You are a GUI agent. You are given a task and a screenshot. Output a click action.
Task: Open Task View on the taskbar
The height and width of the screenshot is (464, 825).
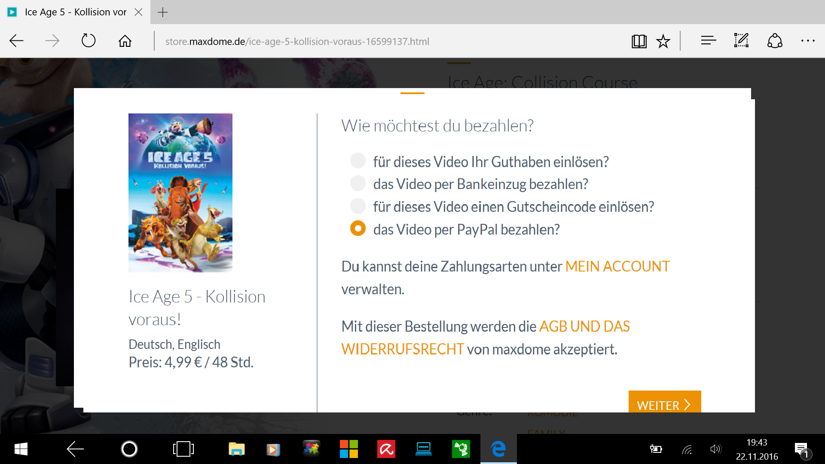tap(183, 449)
